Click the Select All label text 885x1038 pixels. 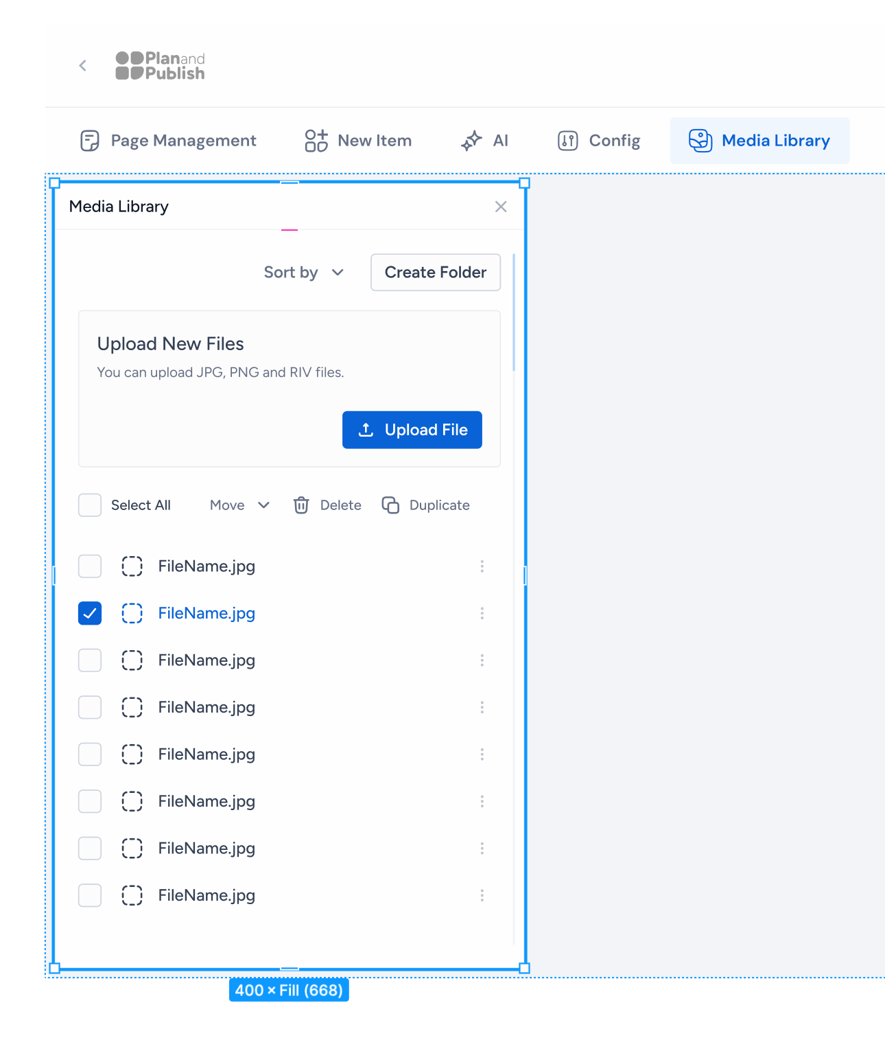pyautogui.click(x=141, y=505)
